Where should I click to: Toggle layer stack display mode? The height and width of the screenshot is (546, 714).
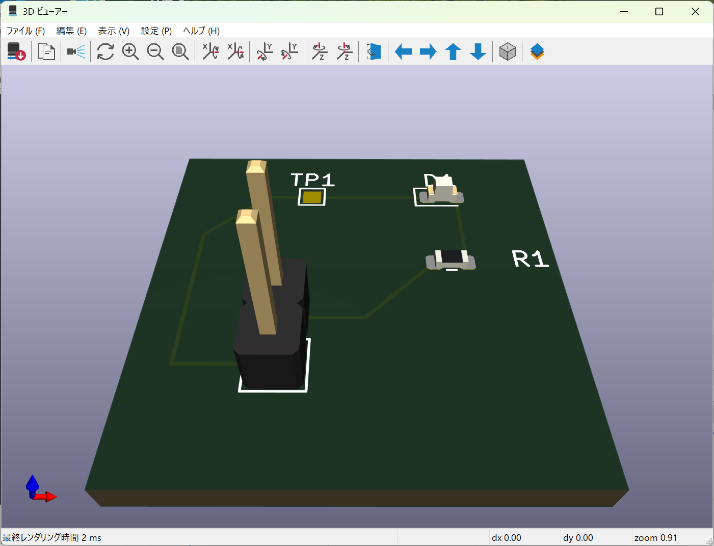537,51
